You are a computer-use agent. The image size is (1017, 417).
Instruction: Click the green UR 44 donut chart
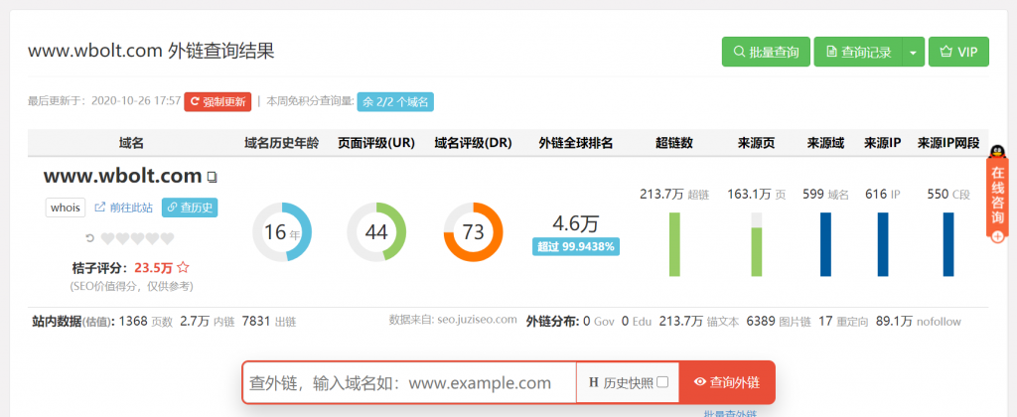point(376,231)
